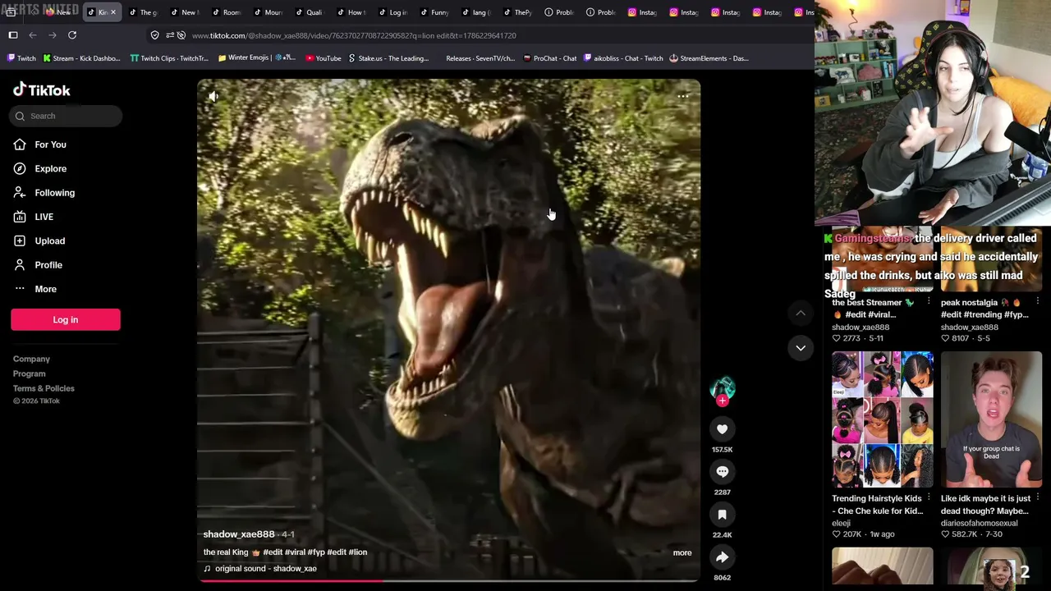Screen dimensions: 1051x591
Task: Open the Stake.us bookmark
Action: (388, 58)
